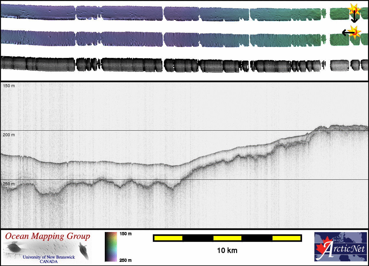Click the rightmost yellow scale bar segment
369x266 pixels.
coord(286,238)
